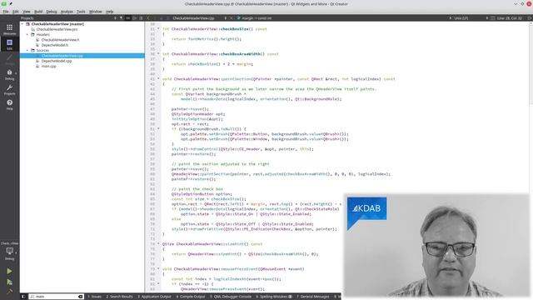Open the Projects mode
This screenshot has width=533, height=300.
pyautogui.click(x=9, y=89)
